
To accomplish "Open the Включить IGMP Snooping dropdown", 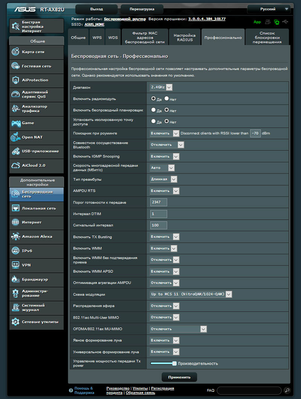I will point(164,156).
